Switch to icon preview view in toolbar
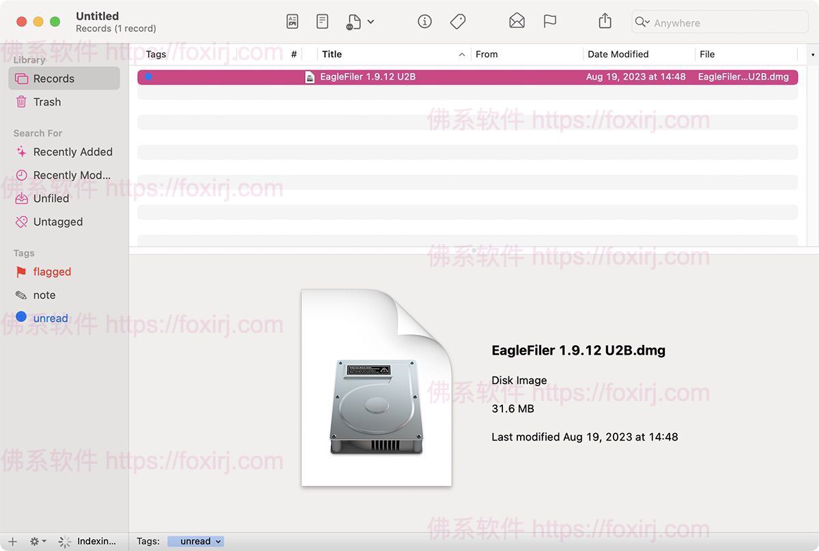Viewport: 819px width, 551px height. [292, 21]
